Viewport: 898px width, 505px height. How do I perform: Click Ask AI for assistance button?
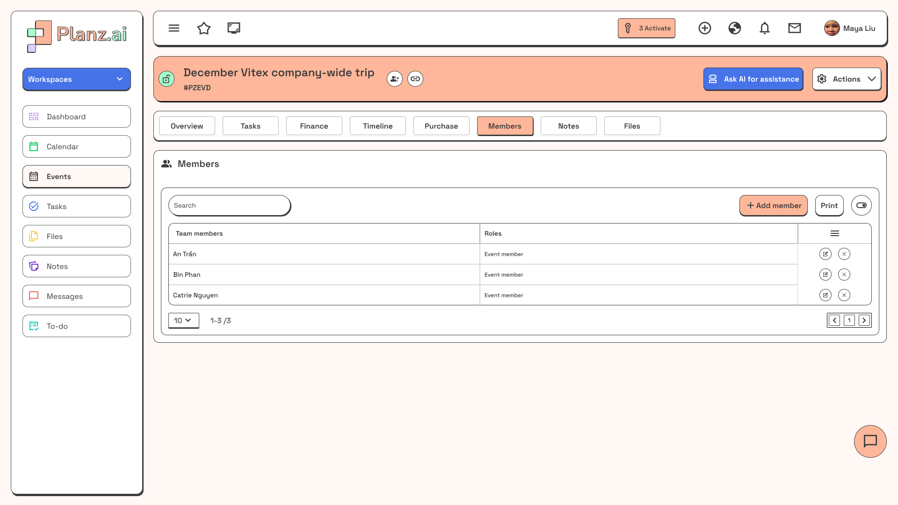[753, 79]
